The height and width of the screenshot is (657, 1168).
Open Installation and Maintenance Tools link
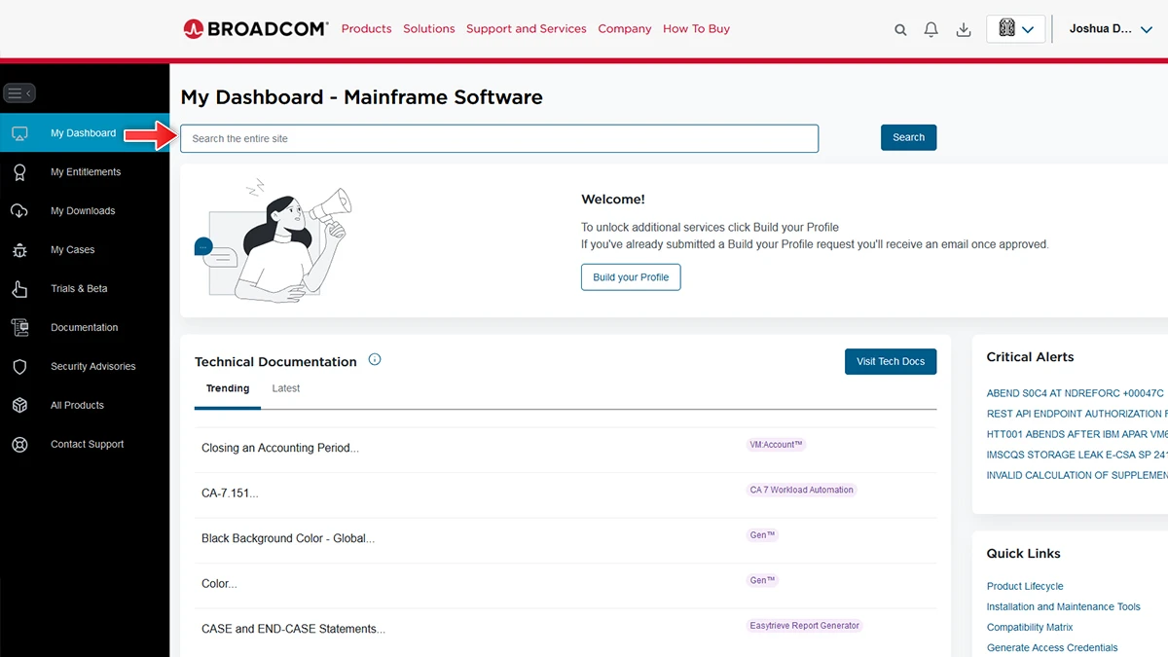point(1063,606)
